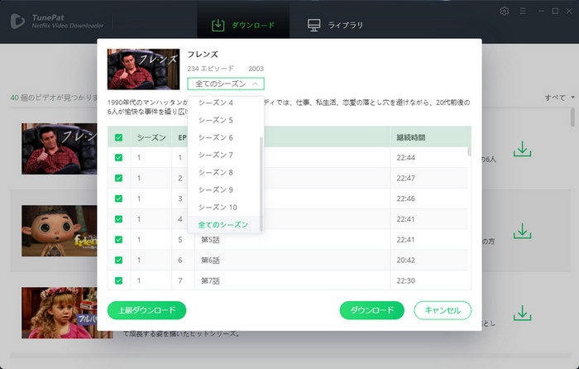Click the 第7話 episode title

coord(210,280)
